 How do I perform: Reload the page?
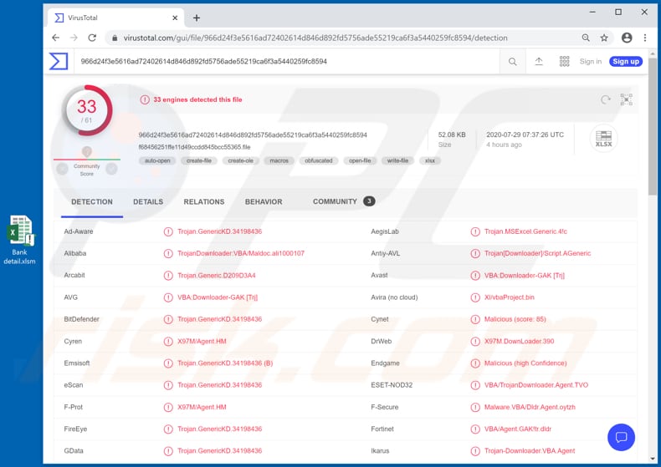[x=92, y=38]
